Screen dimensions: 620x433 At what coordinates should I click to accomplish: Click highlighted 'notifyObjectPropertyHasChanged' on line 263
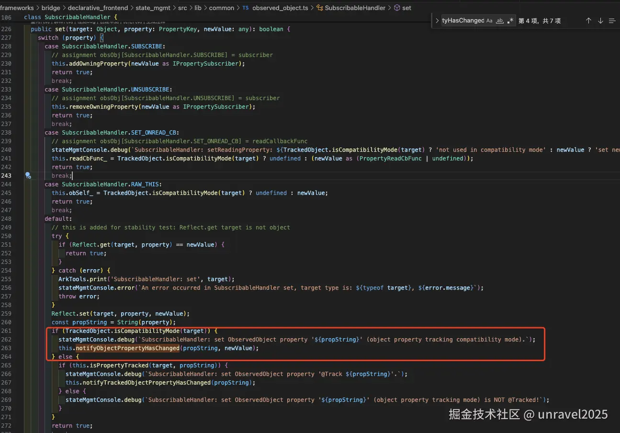coord(127,348)
